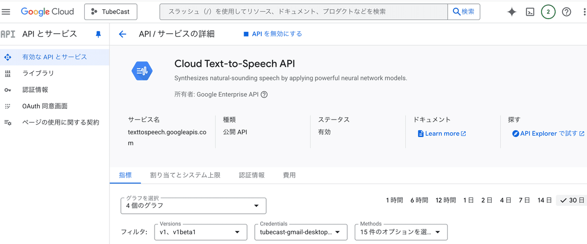Screen dimensions: 587x244
Task: Switch to the 認証情報 tab
Action: click(251, 175)
